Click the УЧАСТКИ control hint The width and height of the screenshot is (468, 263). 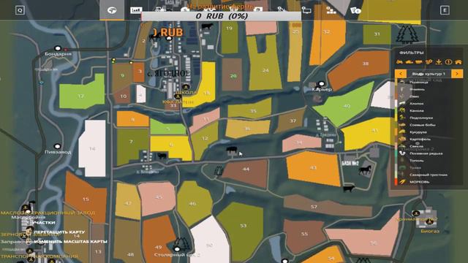point(44,222)
